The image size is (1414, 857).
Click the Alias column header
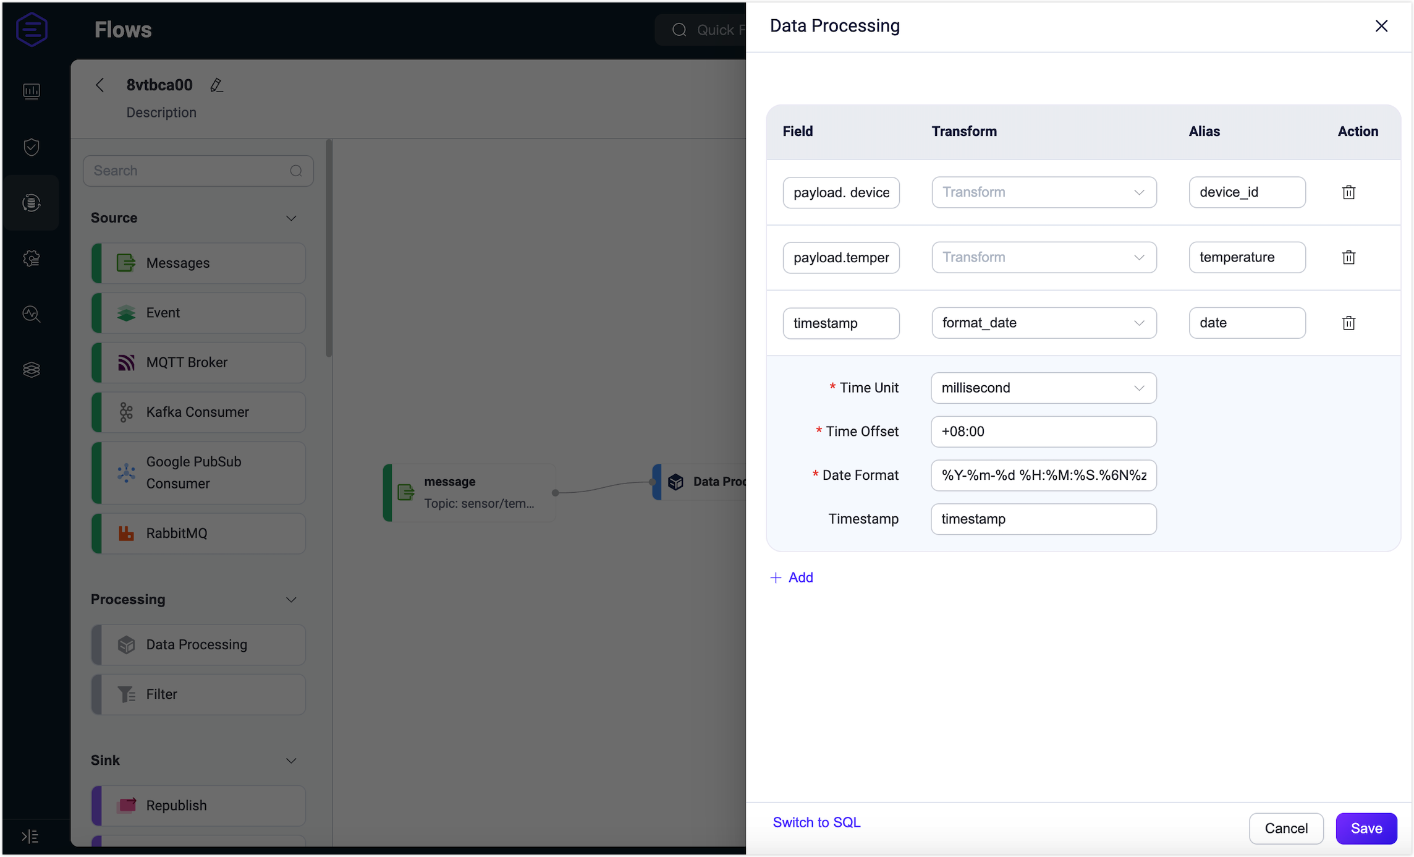pos(1204,131)
